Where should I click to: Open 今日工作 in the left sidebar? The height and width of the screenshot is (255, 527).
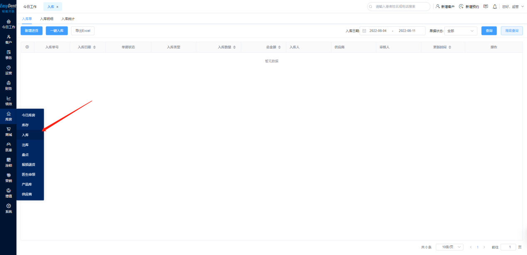pyautogui.click(x=8, y=24)
